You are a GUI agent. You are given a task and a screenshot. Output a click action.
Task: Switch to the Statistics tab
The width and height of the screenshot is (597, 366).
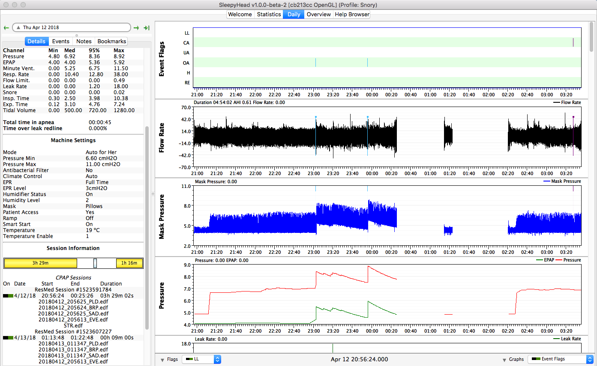tap(269, 14)
